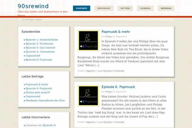
Task: Click the Letzte Beiträge widget heading
Action: tap(33, 76)
